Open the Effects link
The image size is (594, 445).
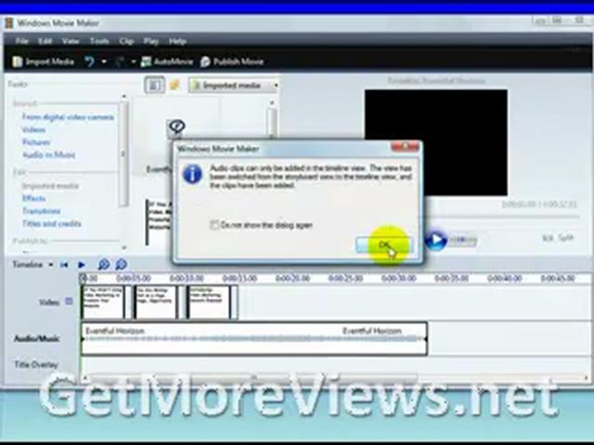point(33,198)
